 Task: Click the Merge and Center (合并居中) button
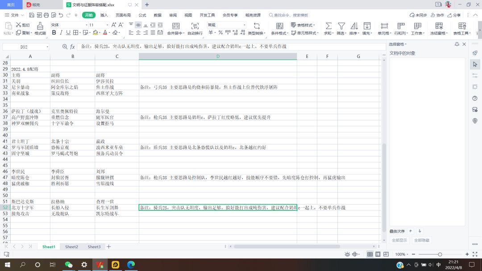[x=176, y=29]
